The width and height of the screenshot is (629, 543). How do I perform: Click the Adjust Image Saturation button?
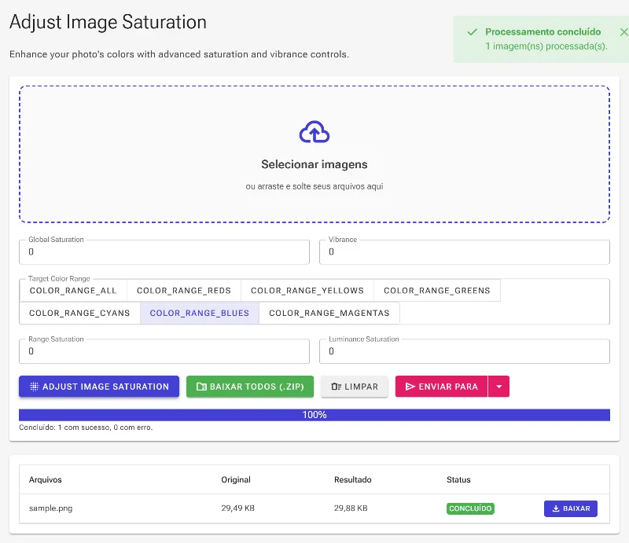point(99,387)
